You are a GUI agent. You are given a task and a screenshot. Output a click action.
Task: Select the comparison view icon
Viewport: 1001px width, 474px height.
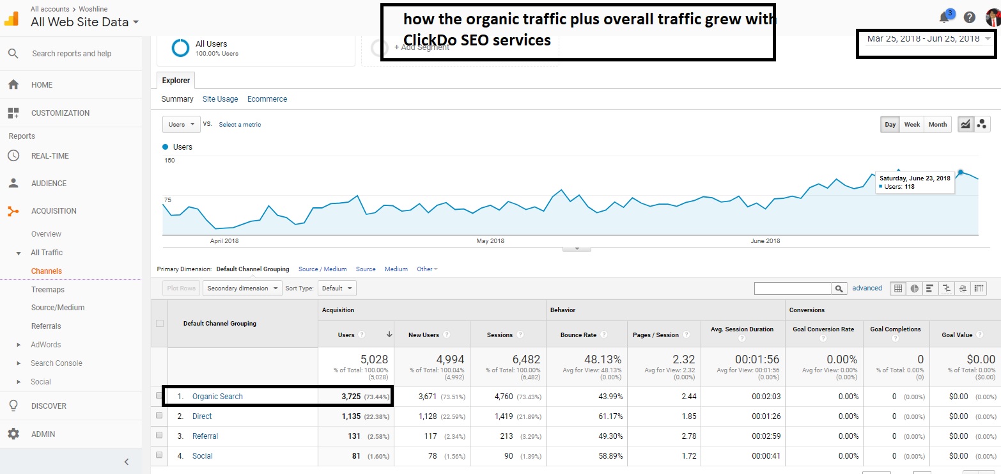(x=947, y=288)
